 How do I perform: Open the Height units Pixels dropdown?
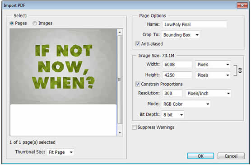pyautogui.click(x=213, y=75)
